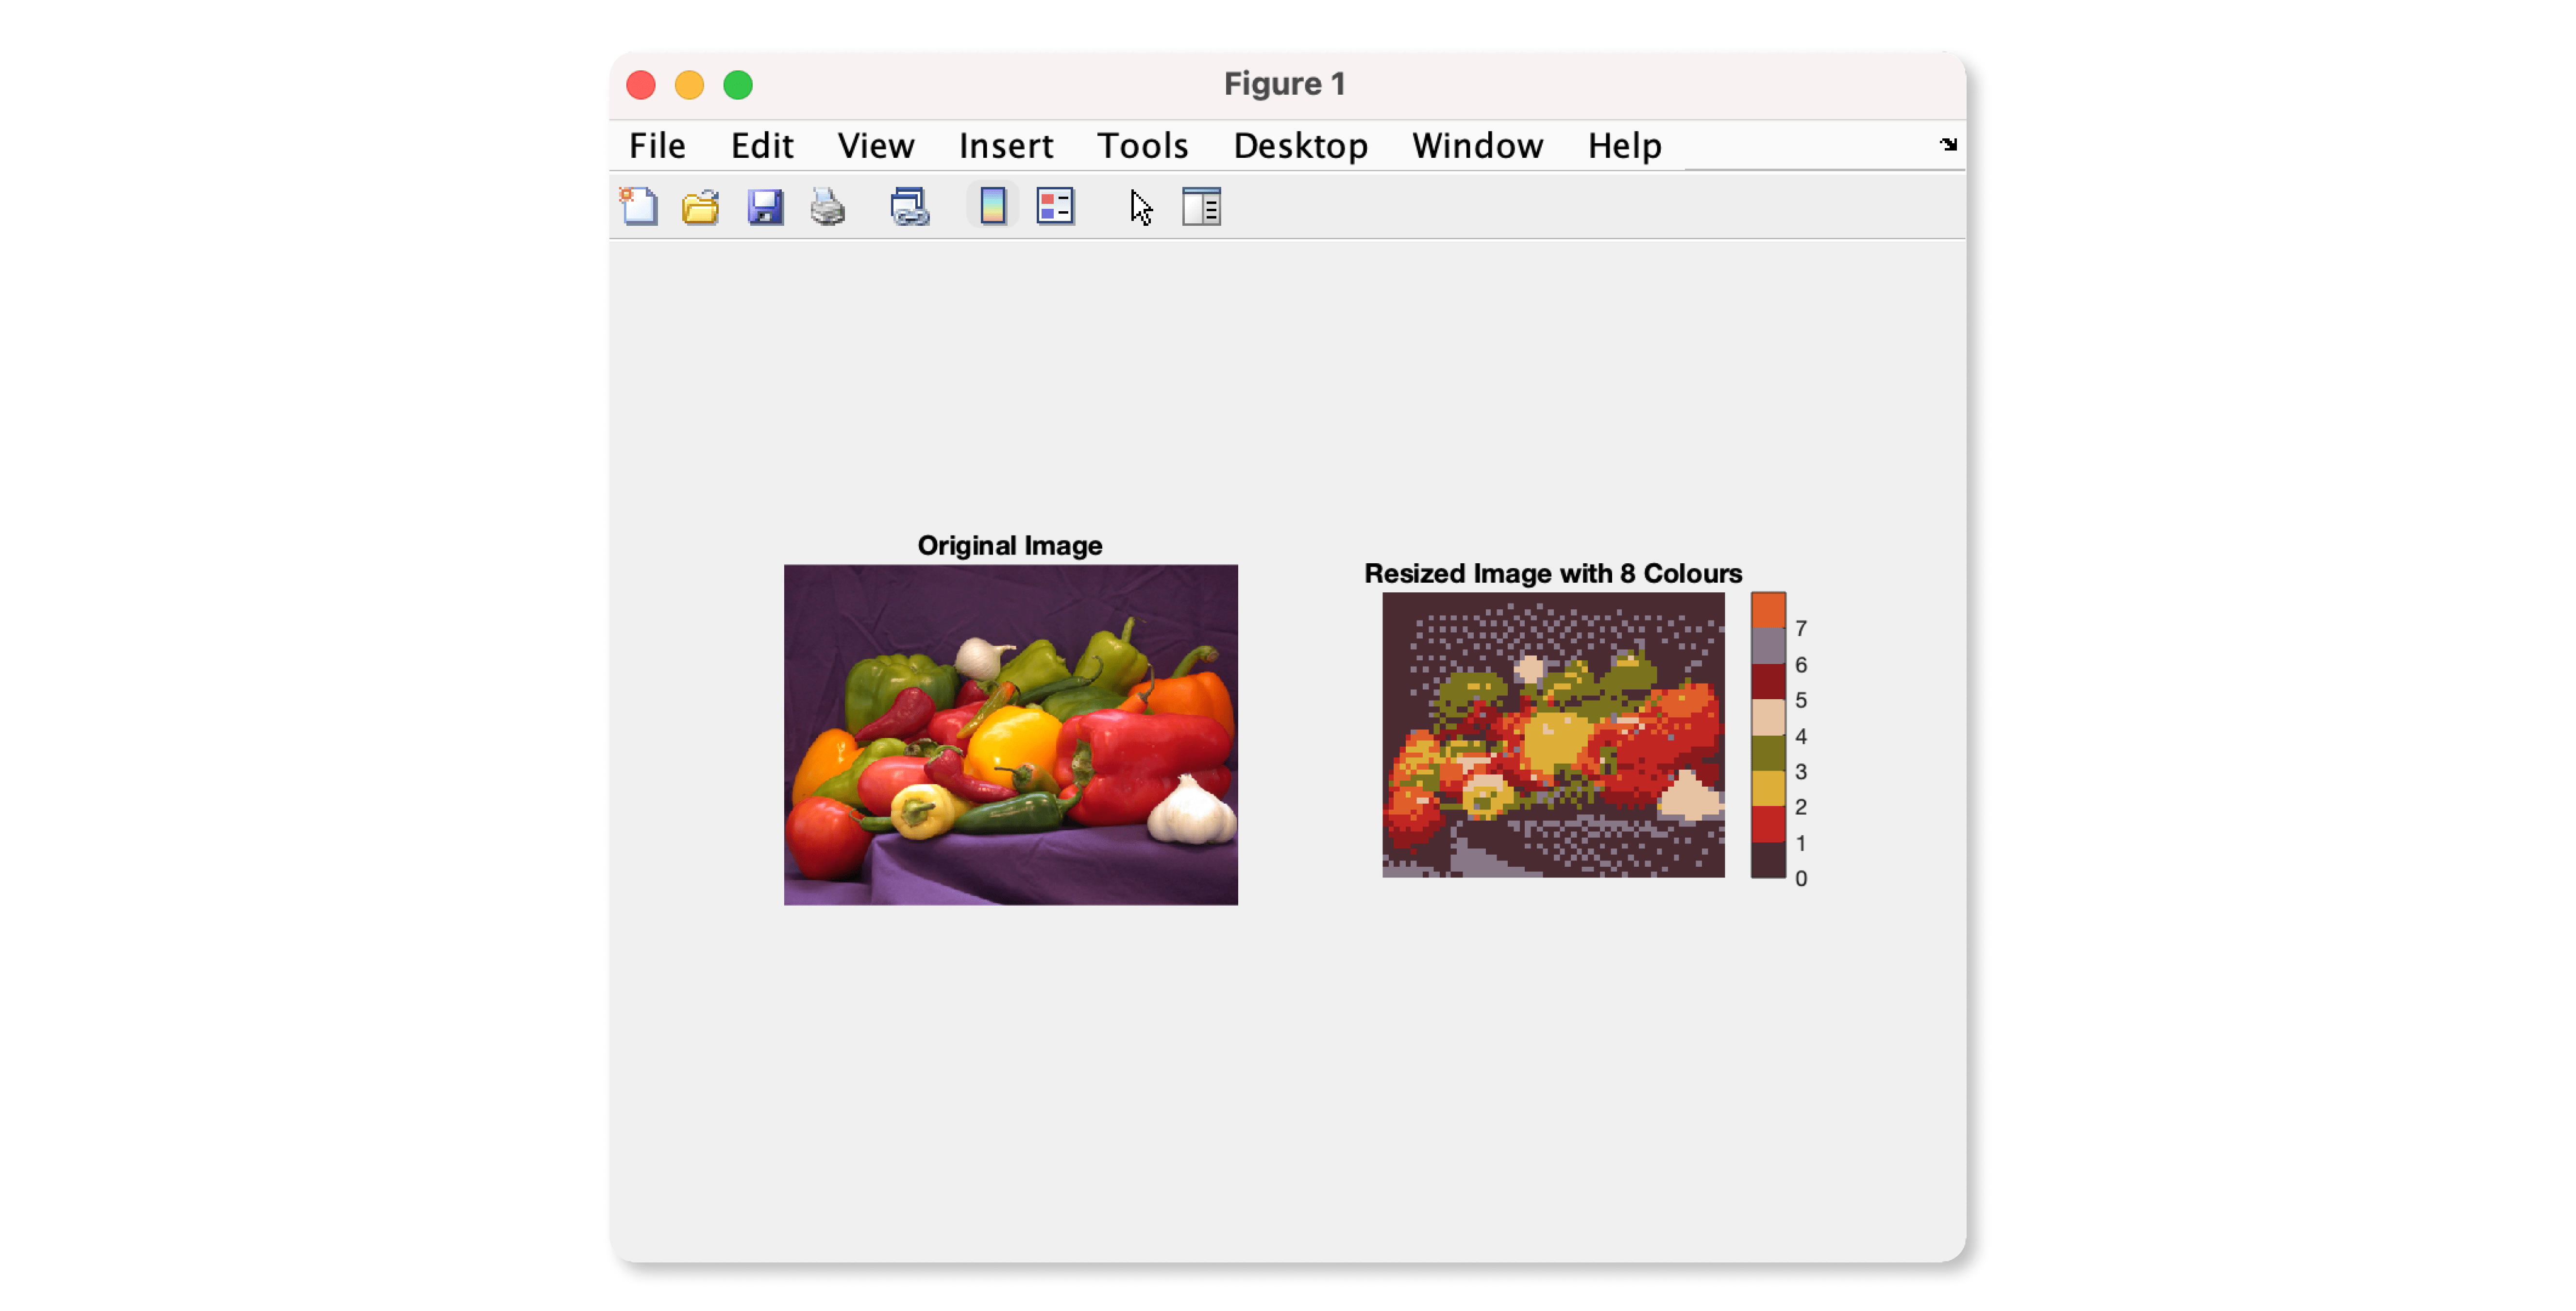Open the Desktop menu

[x=1300, y=145]
